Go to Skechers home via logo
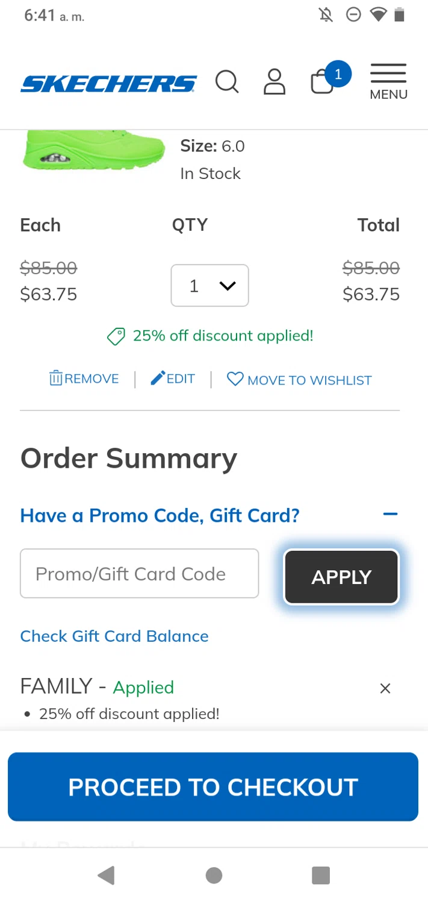This screenshot has width=428, height=904. pos(108,83)
